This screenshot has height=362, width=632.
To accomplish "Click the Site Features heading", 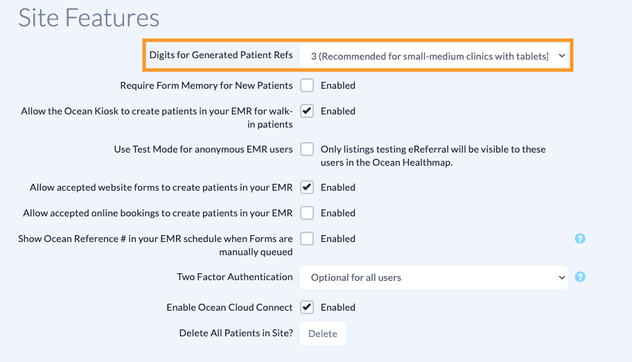I will 89,18.
